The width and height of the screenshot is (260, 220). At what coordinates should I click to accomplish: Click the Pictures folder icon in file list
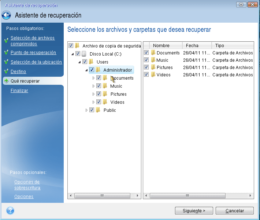click(x=153, y=67)
